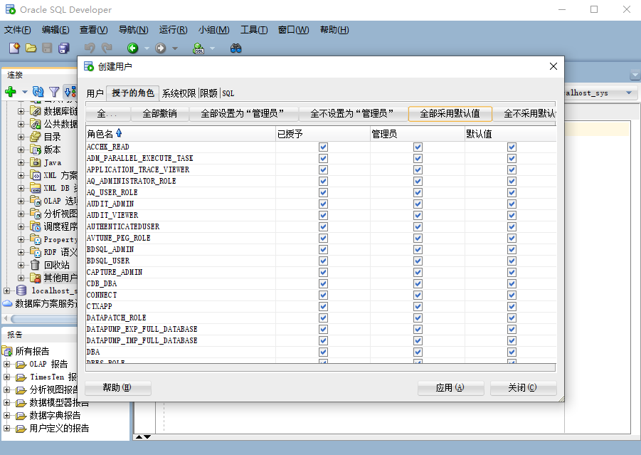641x455 pixels.
Task: Click the Undo toolbar icon
Action: pos(90,48)
